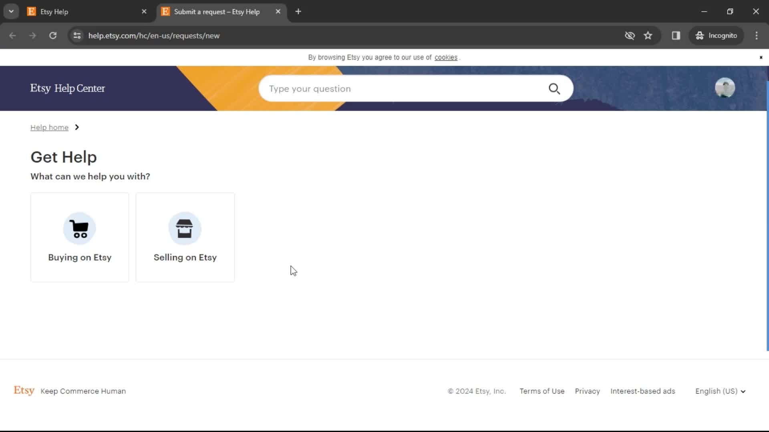Click the third-party cookies blocked eye icon

[630, 36]
